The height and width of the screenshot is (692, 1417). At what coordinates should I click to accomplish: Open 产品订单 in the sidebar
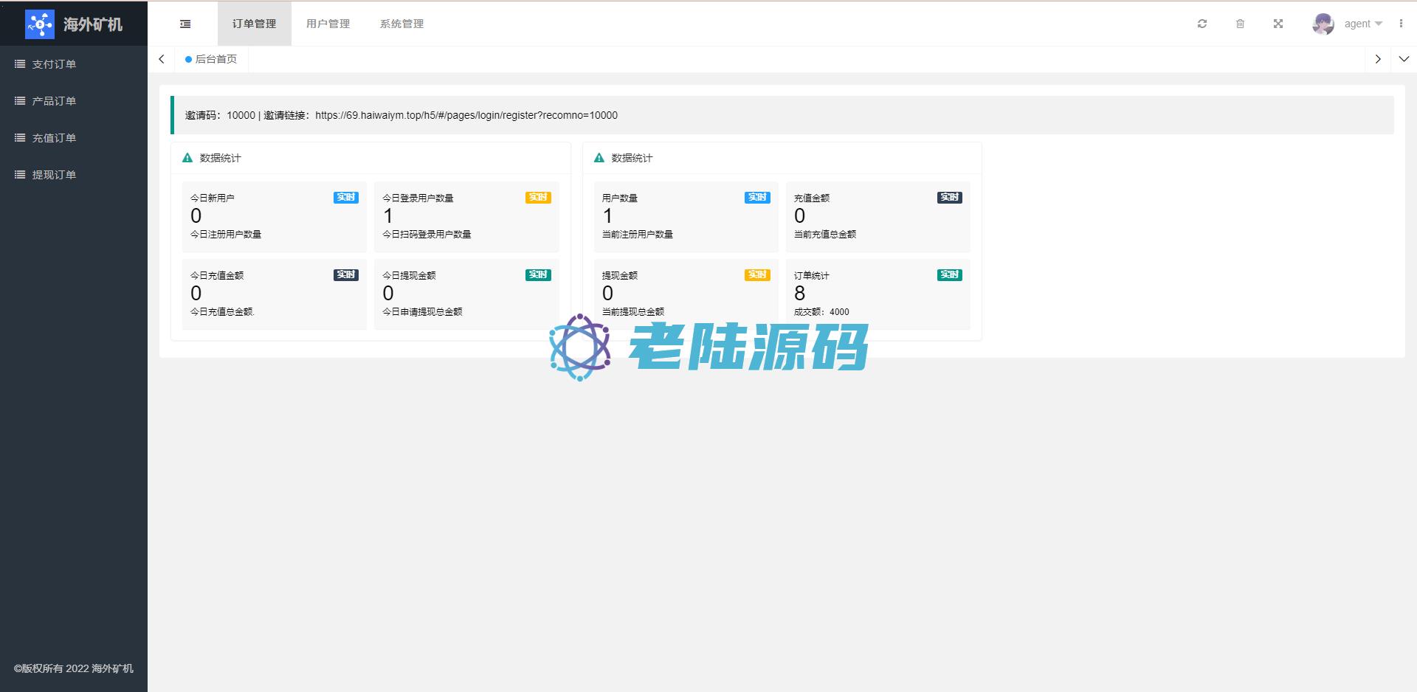54,101
